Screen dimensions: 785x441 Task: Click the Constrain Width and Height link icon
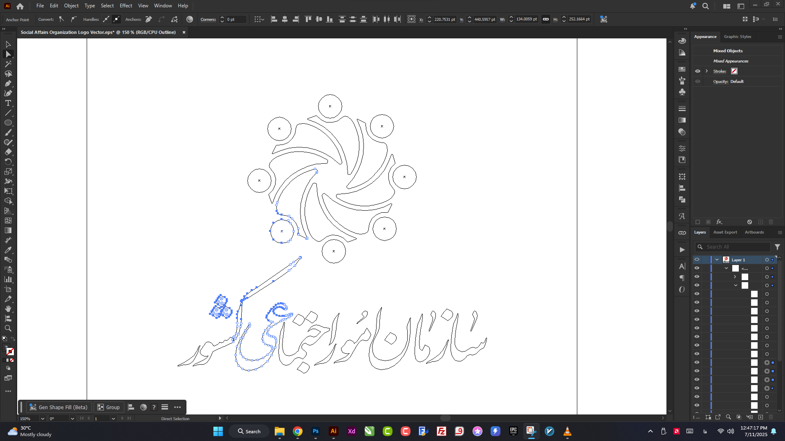tap(546, 19)
